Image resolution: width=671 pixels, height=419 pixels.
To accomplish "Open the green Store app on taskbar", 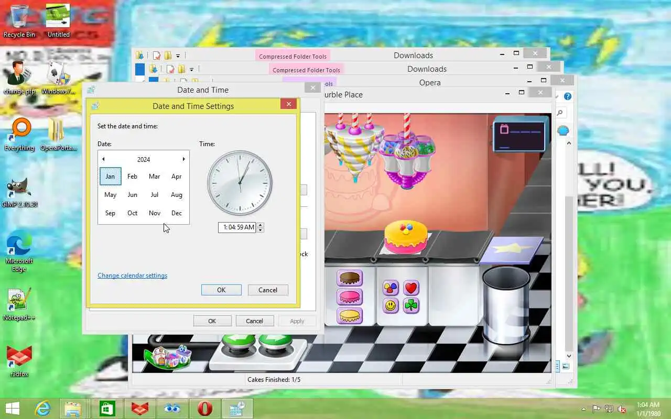I will click(x=107, y=409).
